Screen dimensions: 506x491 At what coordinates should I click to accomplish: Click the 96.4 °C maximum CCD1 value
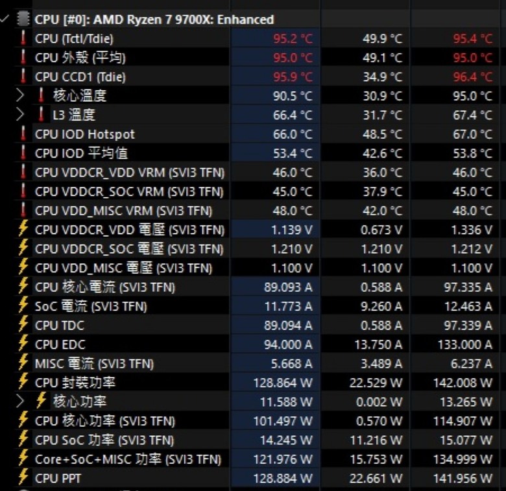[x=473, y=77]
